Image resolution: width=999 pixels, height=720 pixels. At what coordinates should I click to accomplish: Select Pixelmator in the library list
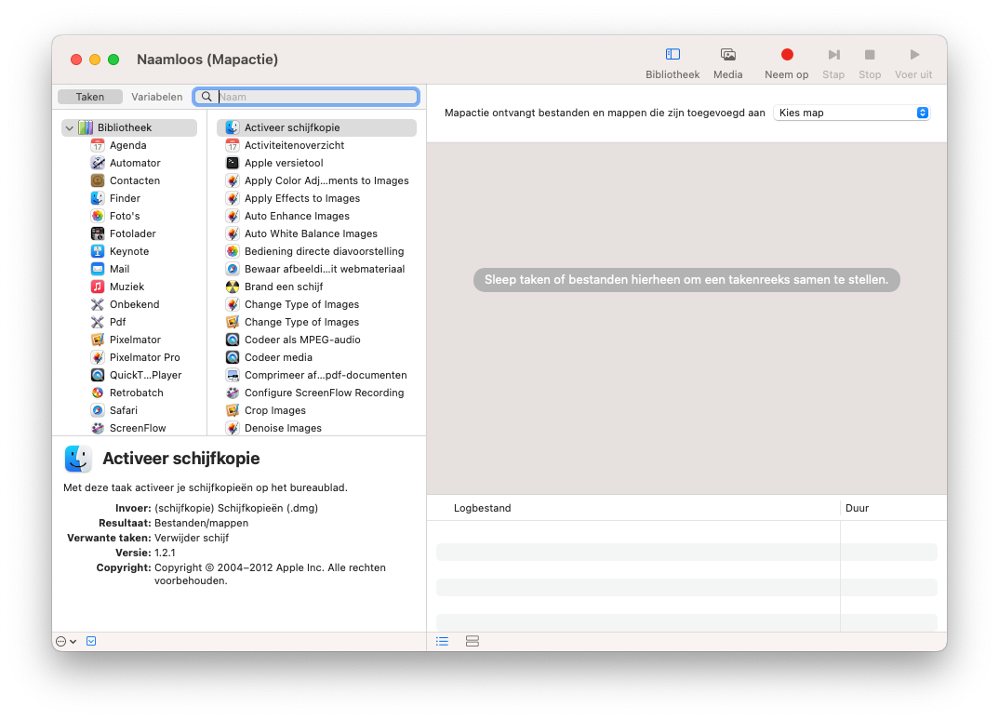135,340
